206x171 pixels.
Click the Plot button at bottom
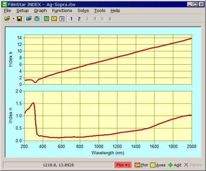point(141,165)
